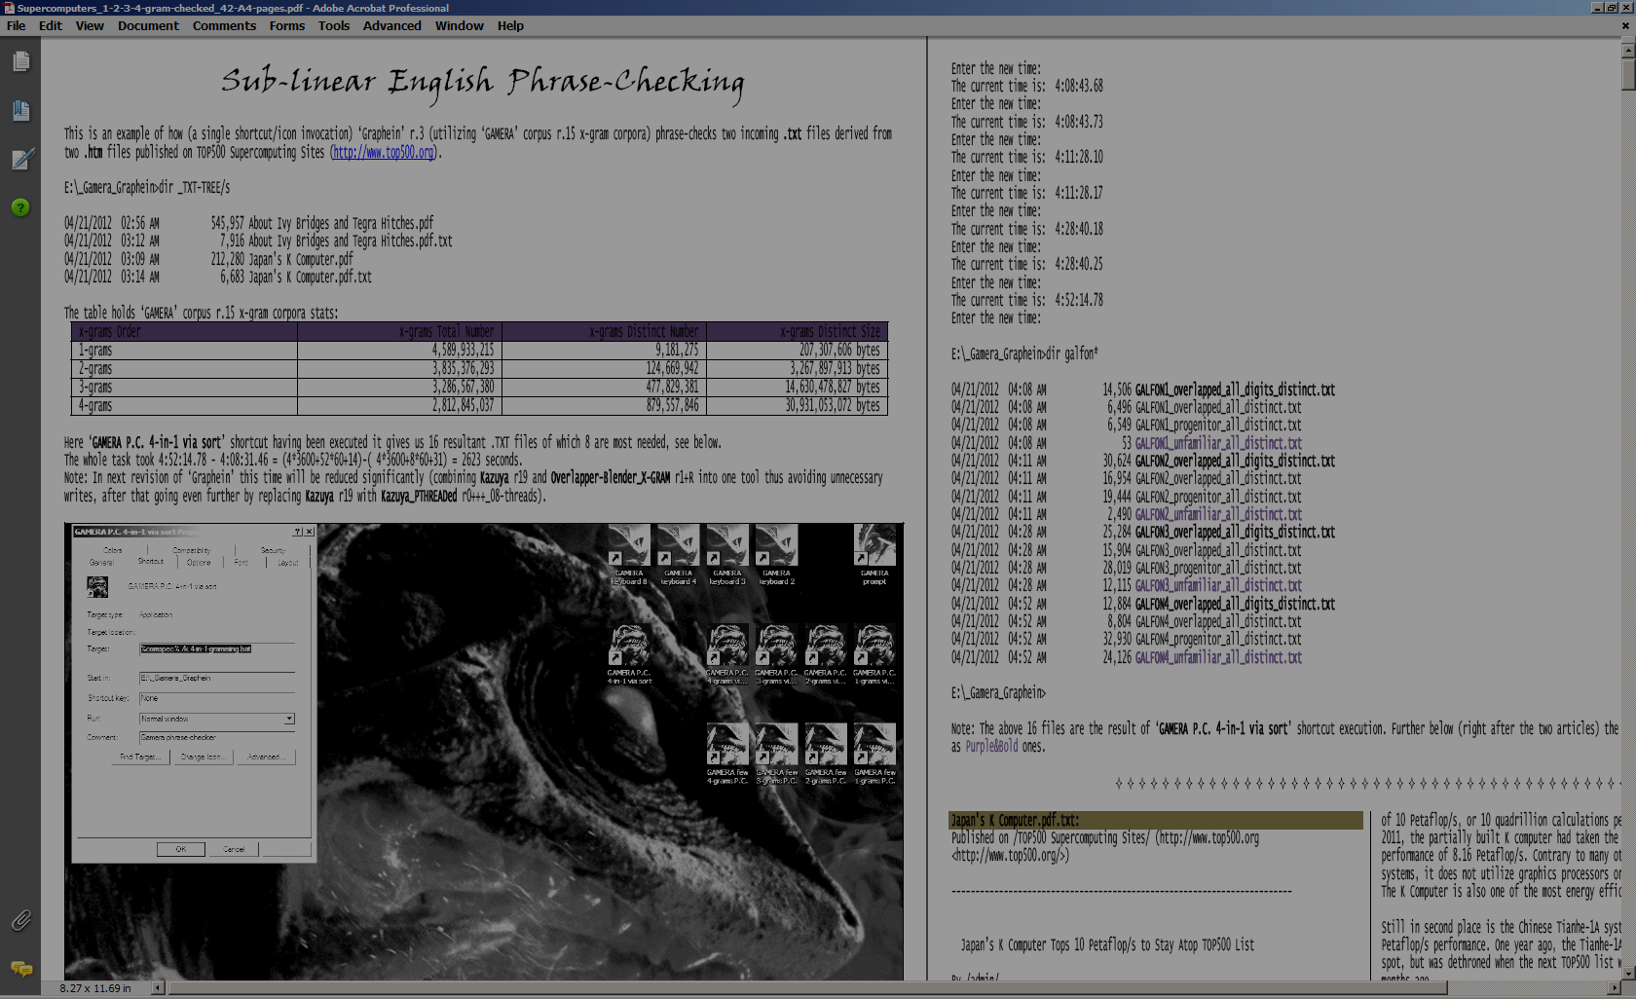
Task: Click the vertical scrollbar down arrow
Action: pyautogui.click(x=1627, y=972)
